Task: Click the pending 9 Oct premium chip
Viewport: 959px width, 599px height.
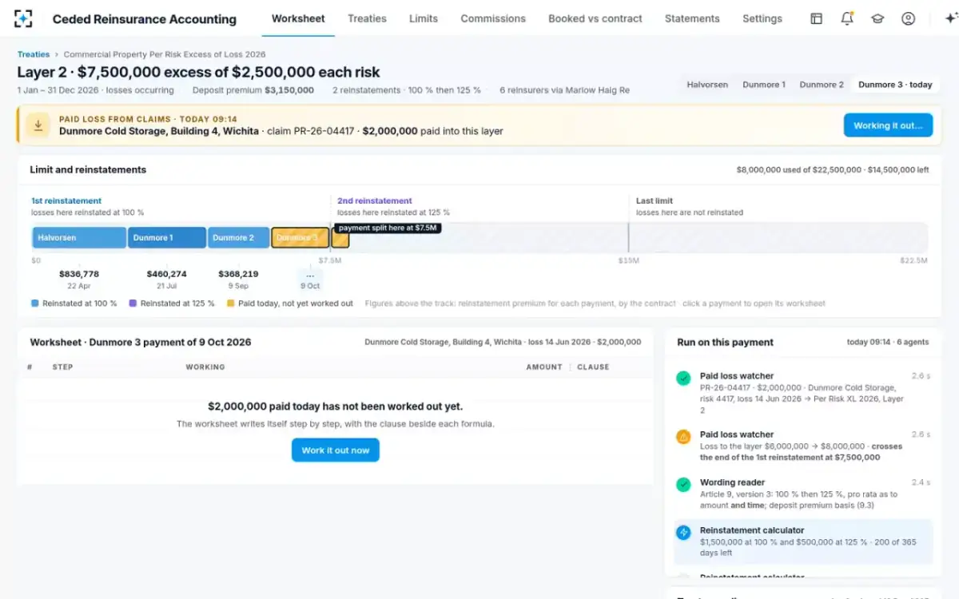Action: [310, 280]
